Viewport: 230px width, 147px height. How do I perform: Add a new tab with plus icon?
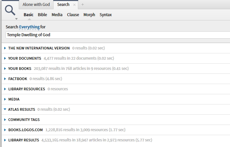82,5
